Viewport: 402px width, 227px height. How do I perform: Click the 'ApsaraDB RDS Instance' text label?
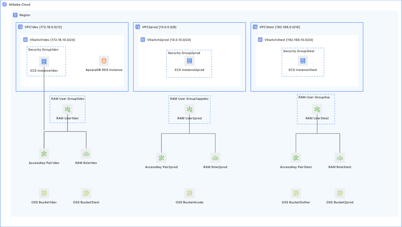click(x=104, y=70)
